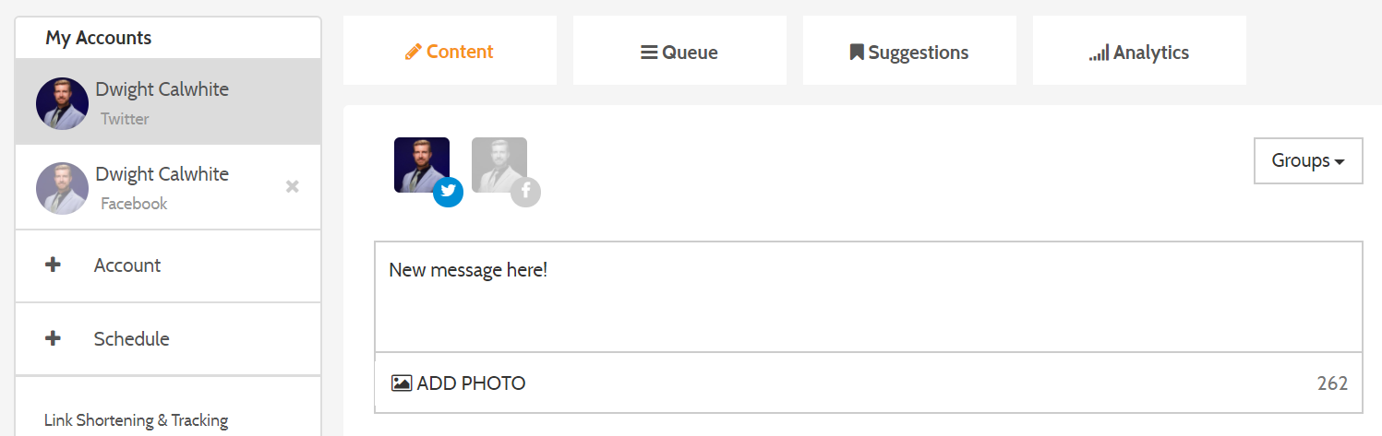1382x436 pixels.
Task: Open the Suggestions tab
Action: point(909,51)
